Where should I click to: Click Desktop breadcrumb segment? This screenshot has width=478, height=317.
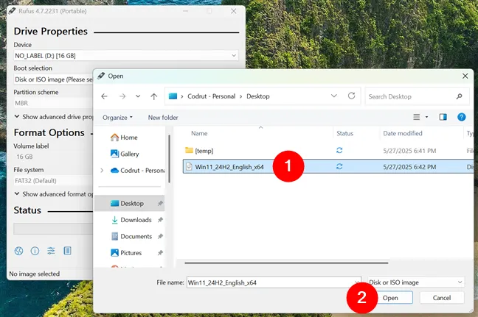[x=258, y=96]
